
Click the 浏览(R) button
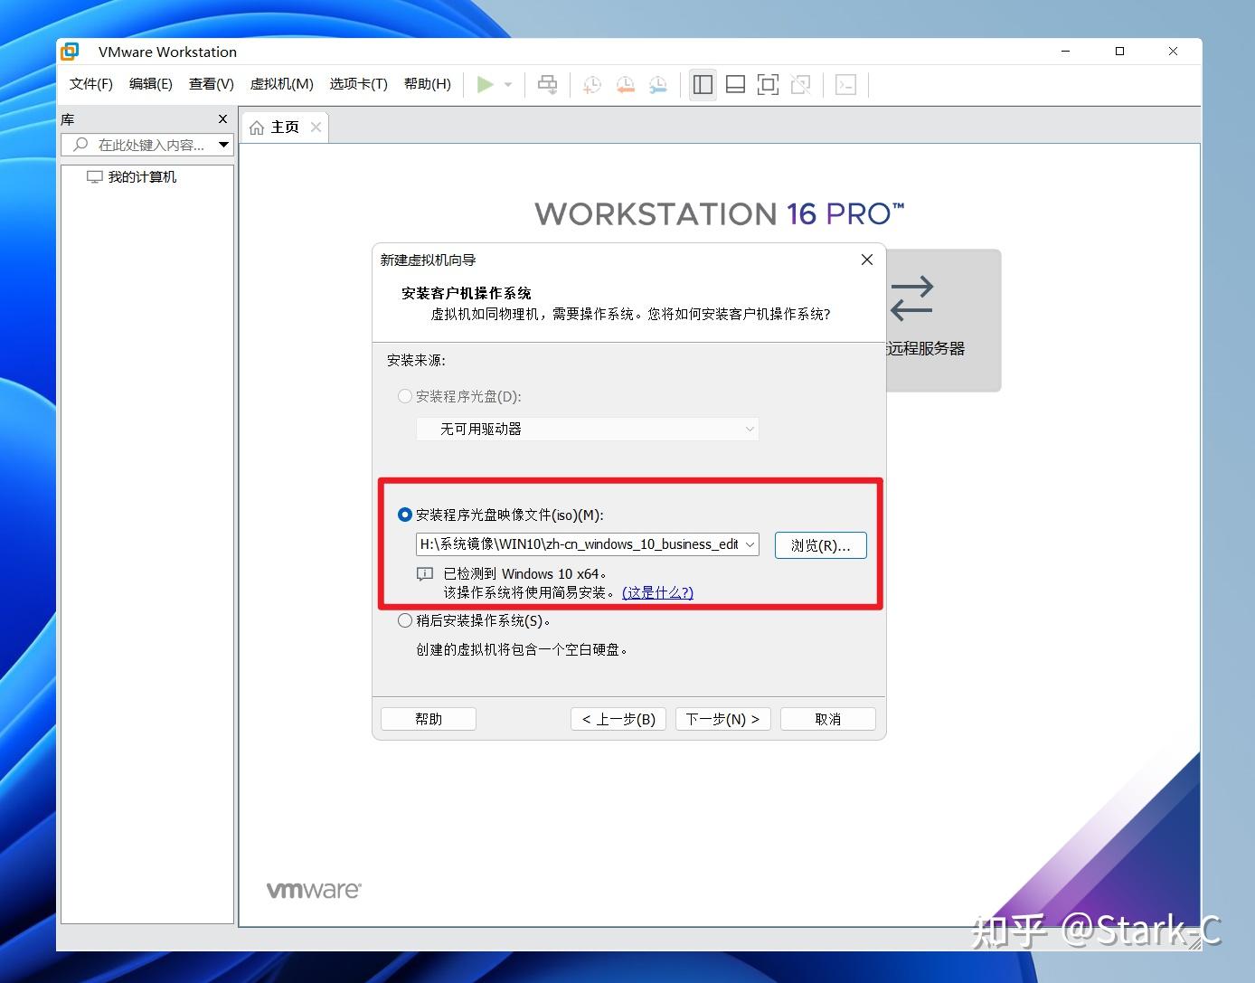point(819,544)
